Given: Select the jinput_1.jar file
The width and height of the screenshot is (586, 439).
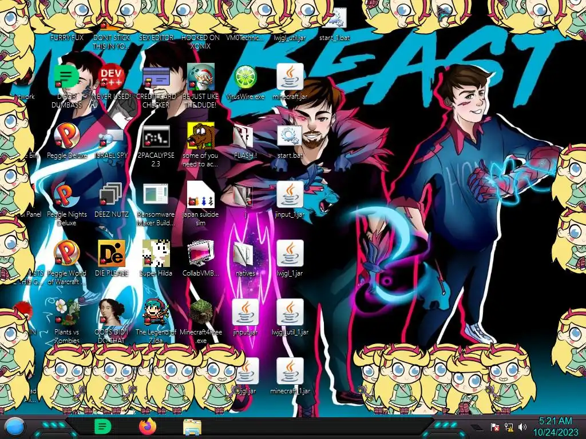Looking at the screenshot, I should tap(290, 194).
